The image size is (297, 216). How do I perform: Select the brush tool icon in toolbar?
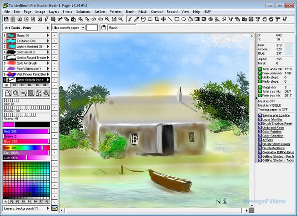pos(130,19)
